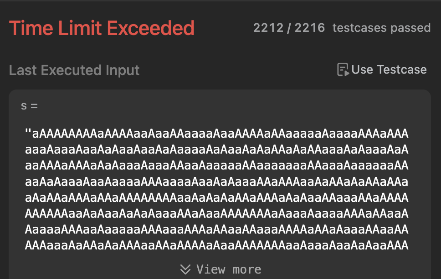The image size is (441, 279).
Task: Click the input line starting aaAaAaaaAaaAaaaaAA
Action: pos(216,182)
